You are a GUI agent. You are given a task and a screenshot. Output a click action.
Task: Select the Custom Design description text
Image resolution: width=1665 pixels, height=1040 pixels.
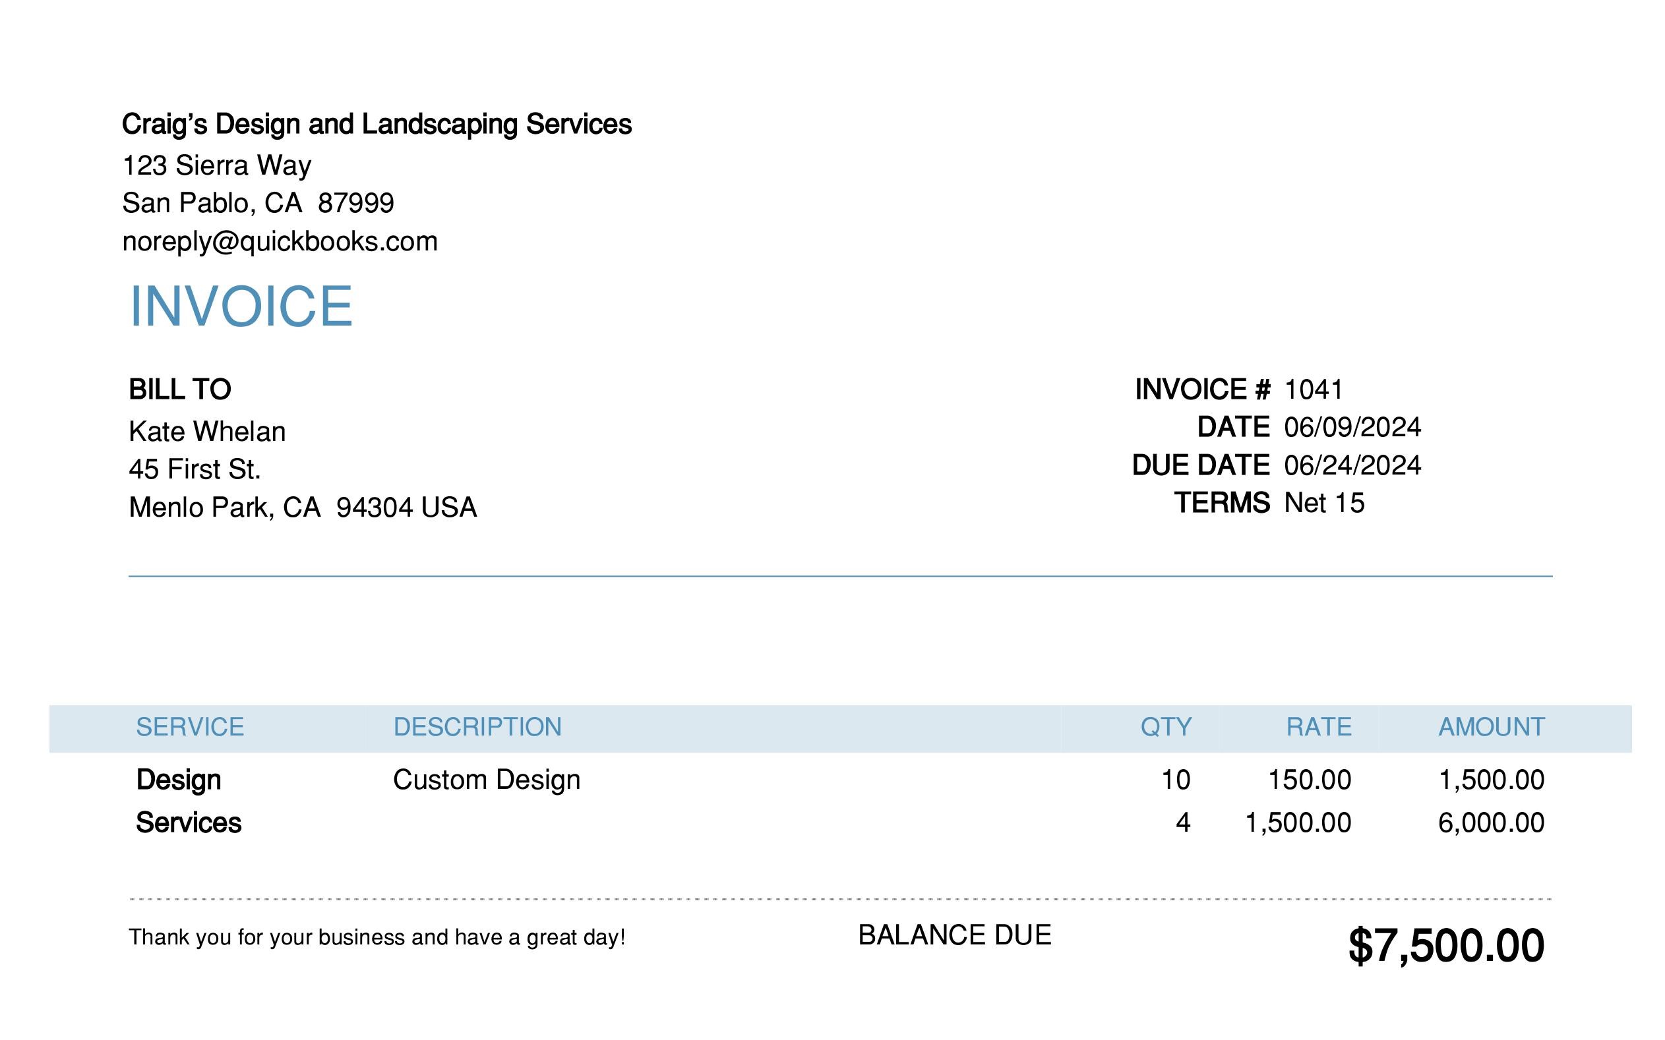487,780
